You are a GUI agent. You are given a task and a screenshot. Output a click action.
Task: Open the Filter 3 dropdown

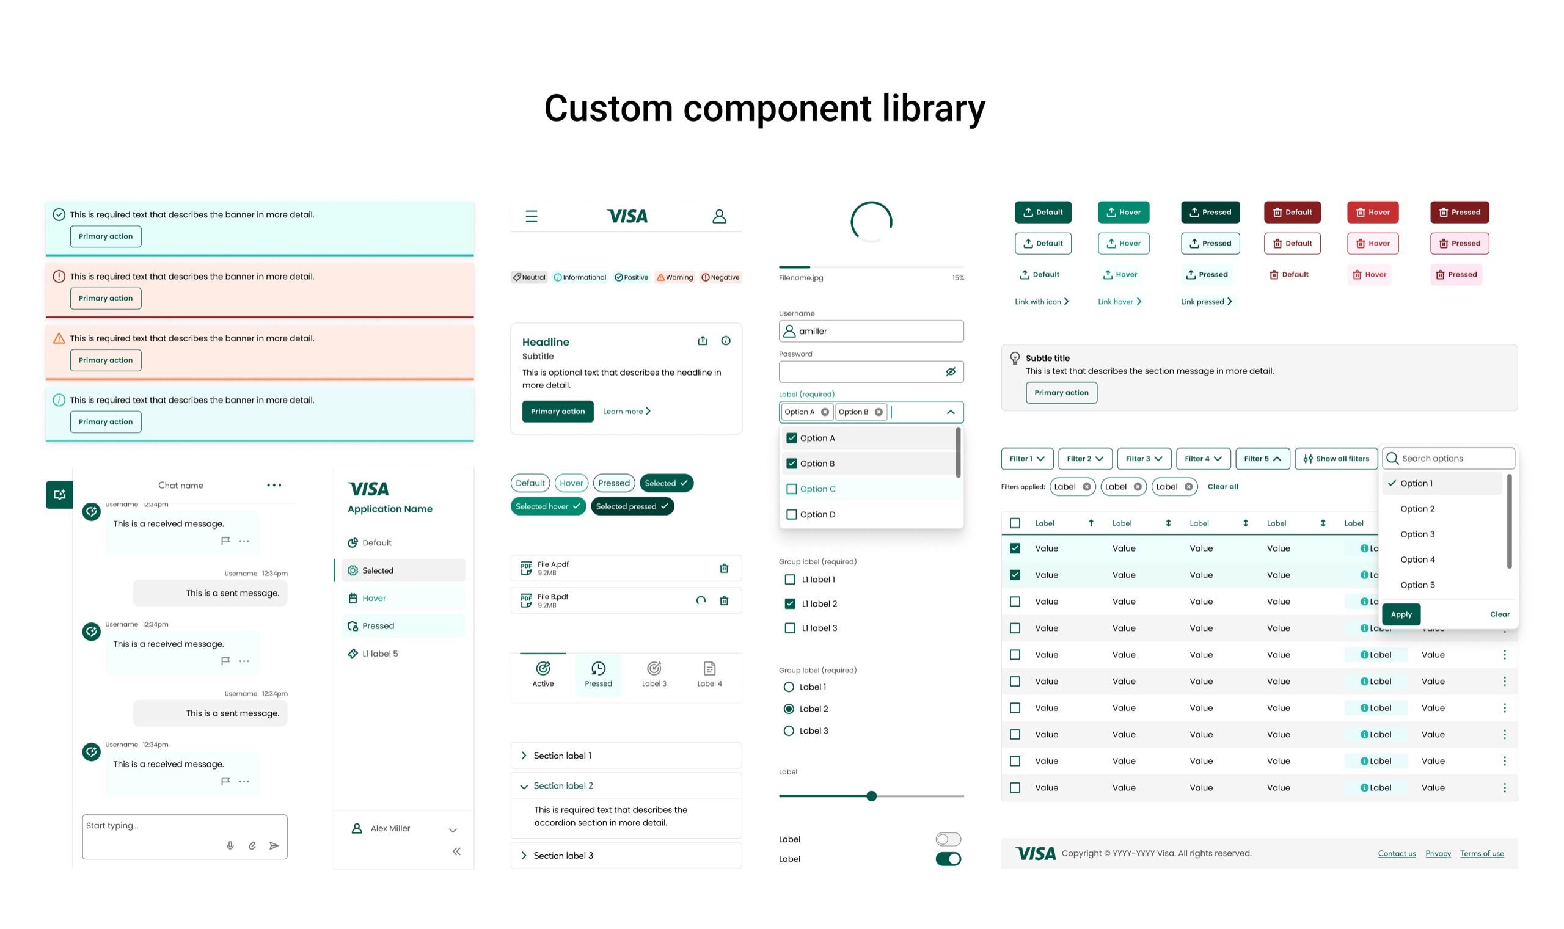[1144, 459]
